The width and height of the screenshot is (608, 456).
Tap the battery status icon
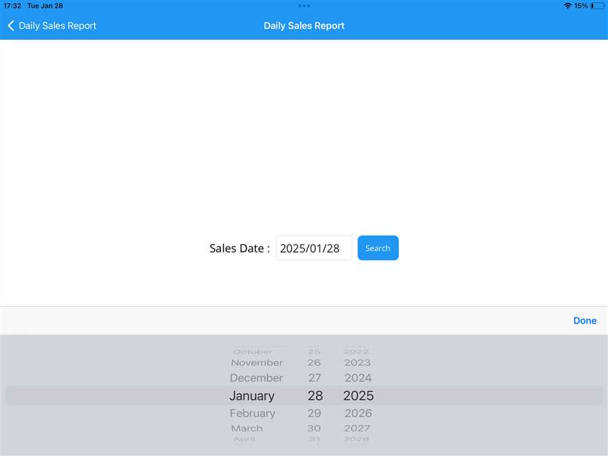point(597,5)
